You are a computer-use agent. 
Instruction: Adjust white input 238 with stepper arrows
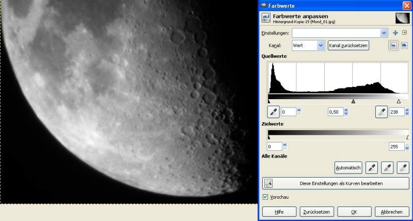[x=407, y=112]
